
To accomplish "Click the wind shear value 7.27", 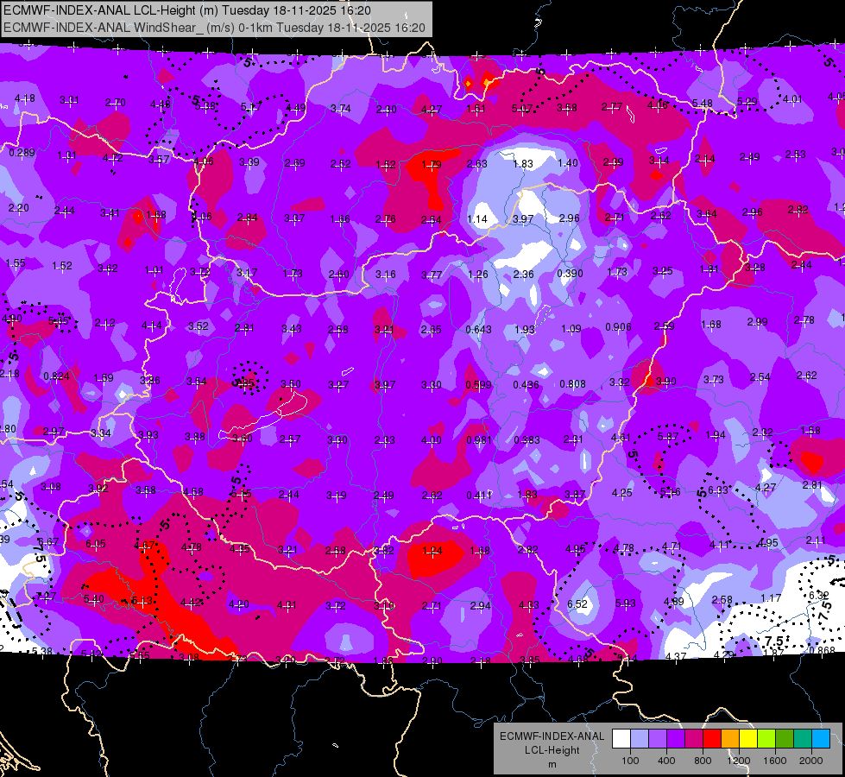I will pyautogui.click(x=45, y=597).
